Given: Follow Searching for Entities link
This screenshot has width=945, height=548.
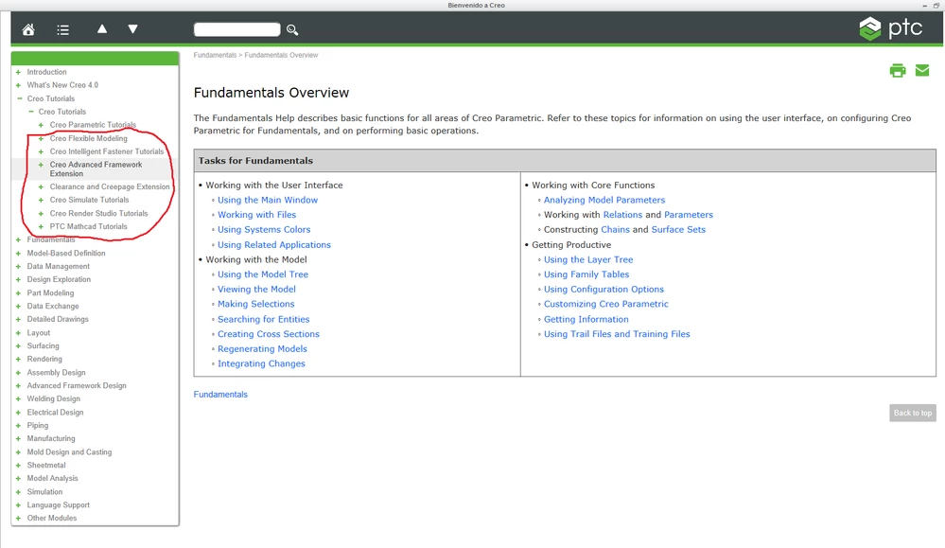Looking at the screenshot, I should (x=263, y=320).
